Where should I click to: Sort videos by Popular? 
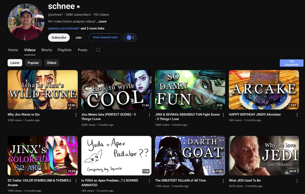pyautogui.click(x=33, y=63)
